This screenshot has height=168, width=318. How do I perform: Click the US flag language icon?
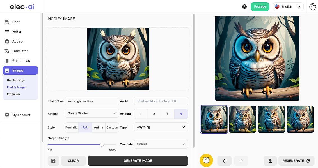point(277,6)
